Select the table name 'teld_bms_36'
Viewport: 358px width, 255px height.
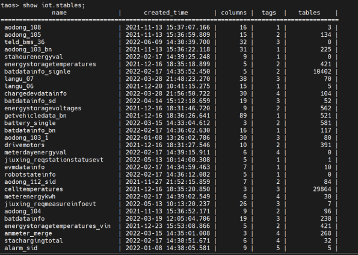(x=25, y=42)
